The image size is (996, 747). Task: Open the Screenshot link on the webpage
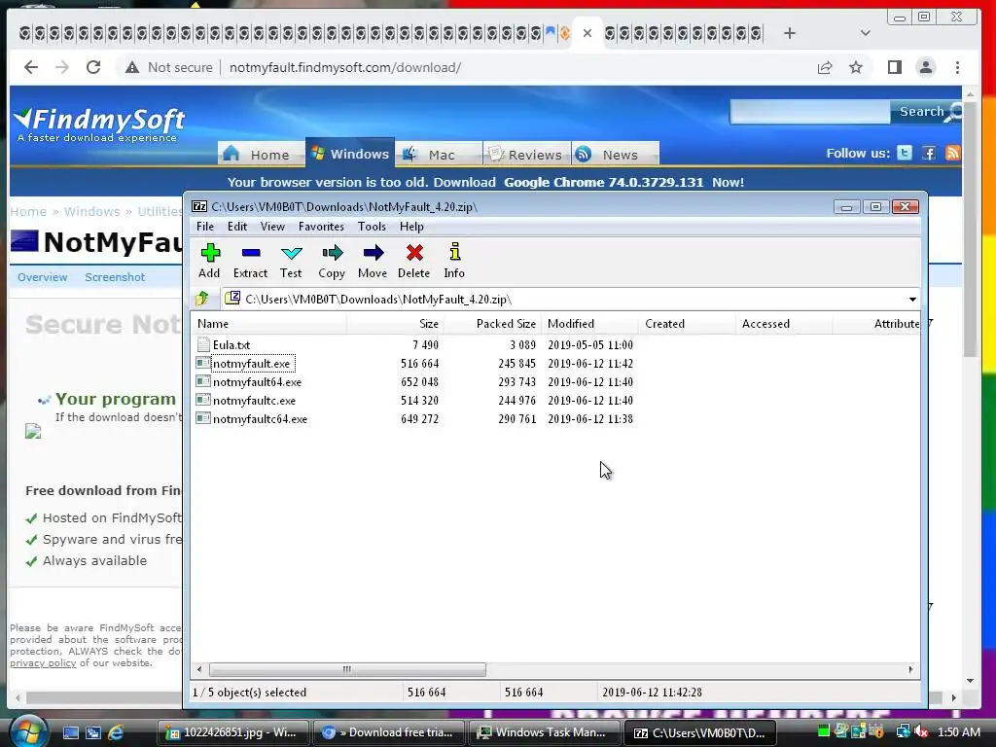[115, 277]
